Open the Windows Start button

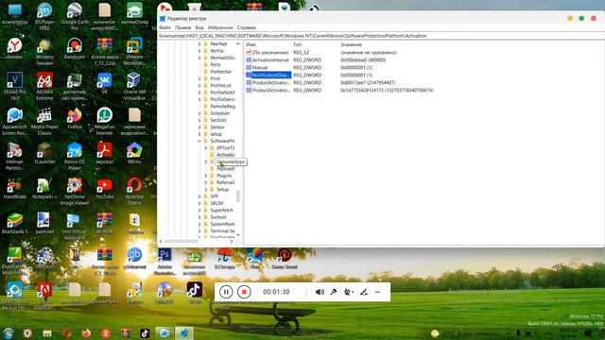click(x=9, y=333)
